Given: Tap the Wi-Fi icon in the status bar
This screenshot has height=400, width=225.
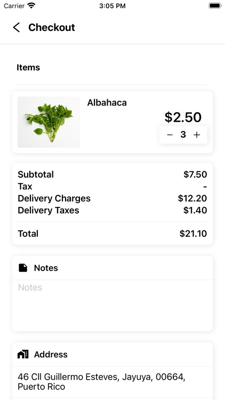Looking at the screenshot, I should point(31,6).
